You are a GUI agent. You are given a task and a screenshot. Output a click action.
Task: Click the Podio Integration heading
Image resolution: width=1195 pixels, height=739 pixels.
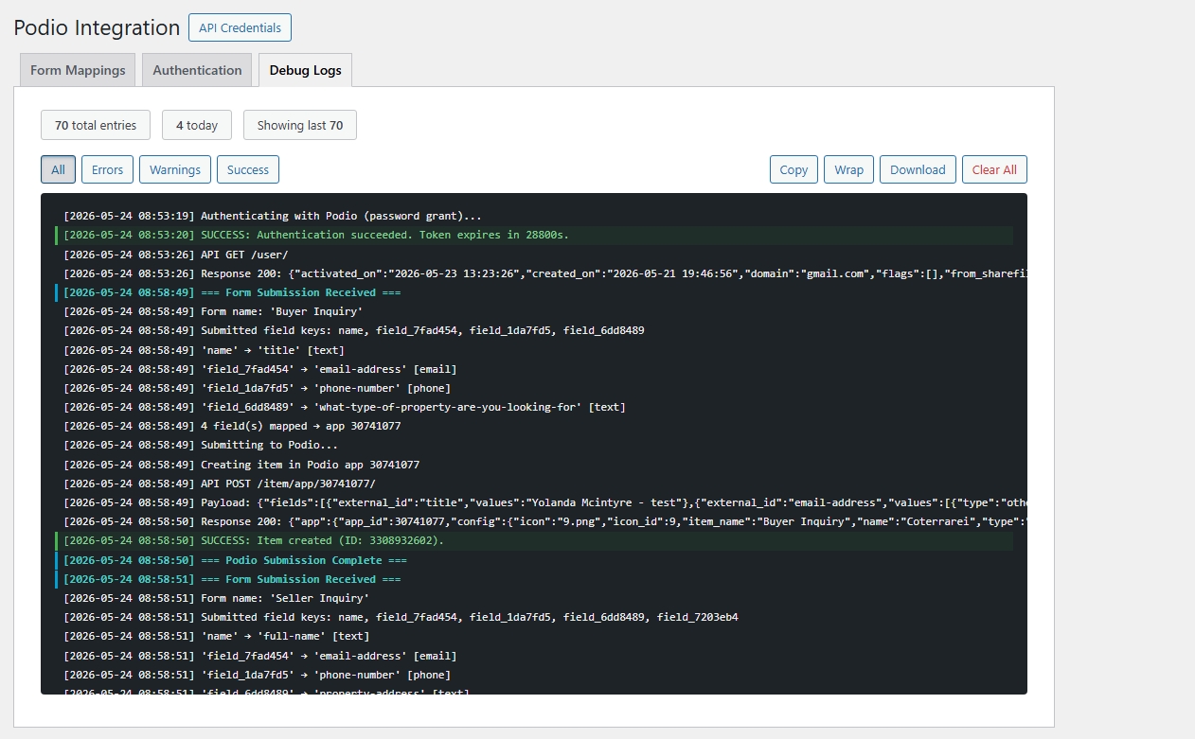(97, 27)
